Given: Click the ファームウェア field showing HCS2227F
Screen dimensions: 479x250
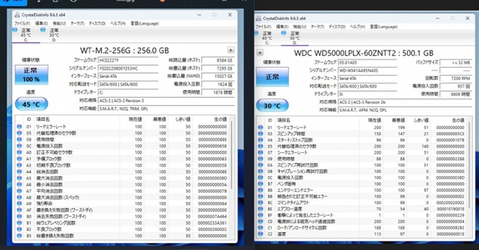Looking at the screenshot, I should [128, 60].
